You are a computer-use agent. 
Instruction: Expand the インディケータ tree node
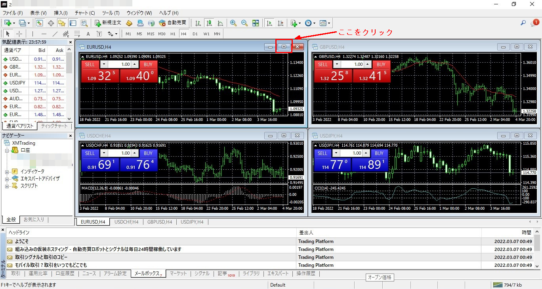click(7, 172)
